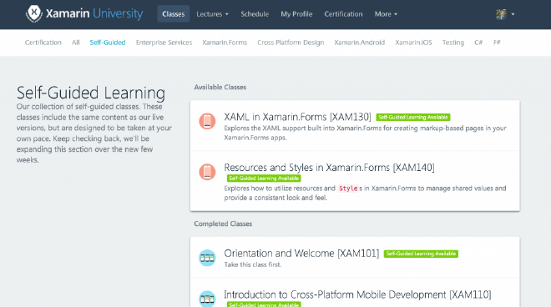This screenshot has height=307, width=551.
Task: Open XAML in Xamarin.Forms [XAM130] class
Action: 298,117
